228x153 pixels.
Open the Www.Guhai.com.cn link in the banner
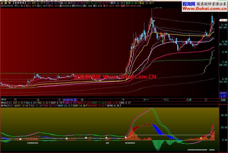(x=204, y=9)
